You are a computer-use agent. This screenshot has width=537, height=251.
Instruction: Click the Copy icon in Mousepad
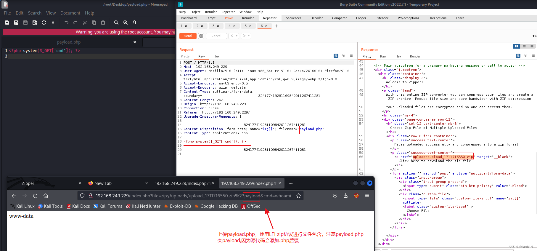click(x=94, y=23)
